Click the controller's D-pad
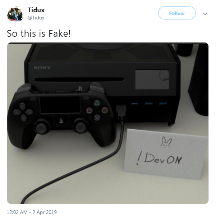 [x=23, y=112]
